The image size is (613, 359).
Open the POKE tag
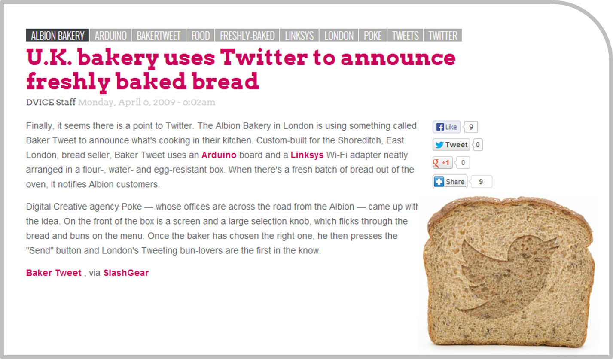373,35
